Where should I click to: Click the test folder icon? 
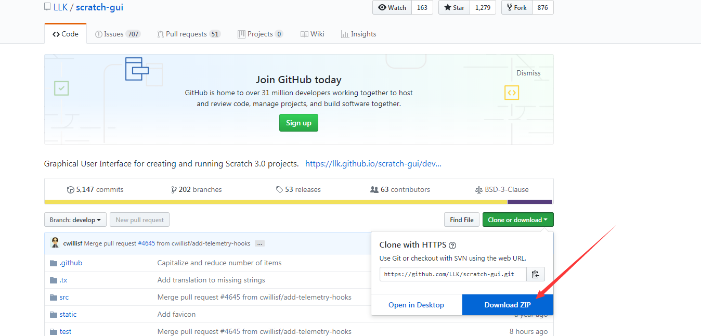click(53, 331)
